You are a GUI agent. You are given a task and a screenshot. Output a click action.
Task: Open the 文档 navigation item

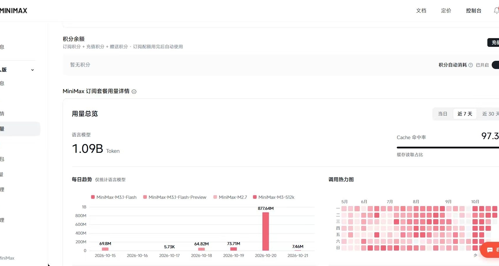tap(421, 10)
